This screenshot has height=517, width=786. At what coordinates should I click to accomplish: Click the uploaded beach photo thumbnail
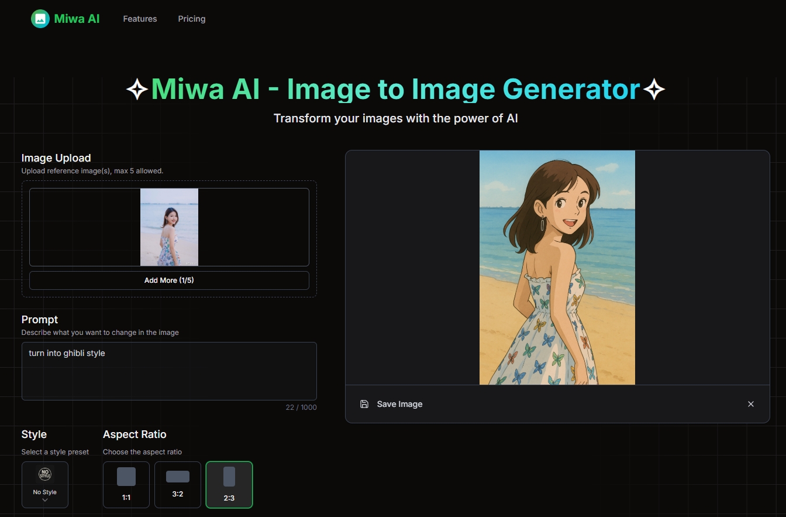point(169,227)
